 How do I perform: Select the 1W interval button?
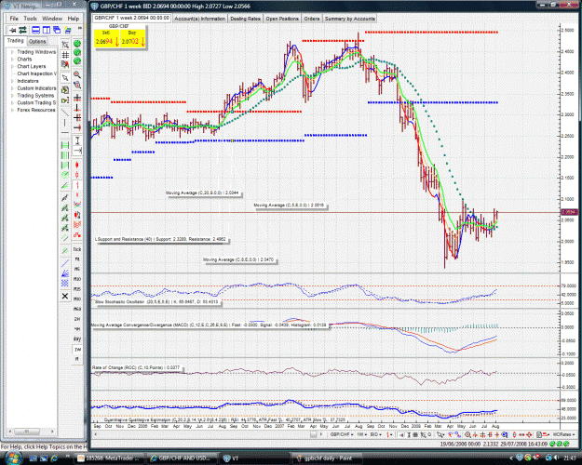[77, 350]
